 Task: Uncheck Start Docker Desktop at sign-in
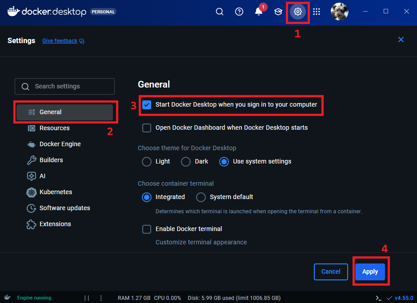pyautogui.click(x=147, y=105)
